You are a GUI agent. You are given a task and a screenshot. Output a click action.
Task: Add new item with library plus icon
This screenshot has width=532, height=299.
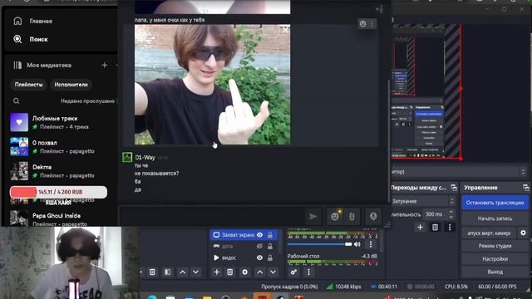coord(105,65)
